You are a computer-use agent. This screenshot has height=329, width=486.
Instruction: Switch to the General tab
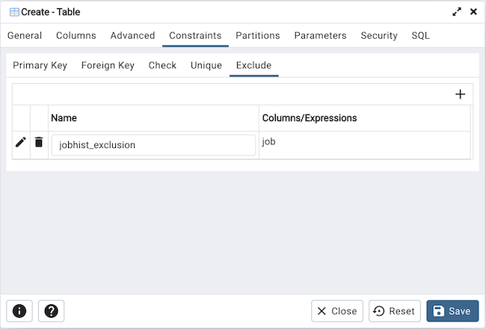click(25, 35)
